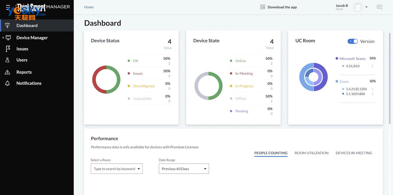Click the QR code icon near Download the app
This screenshot has width=393, height=195.
point(263,7)
